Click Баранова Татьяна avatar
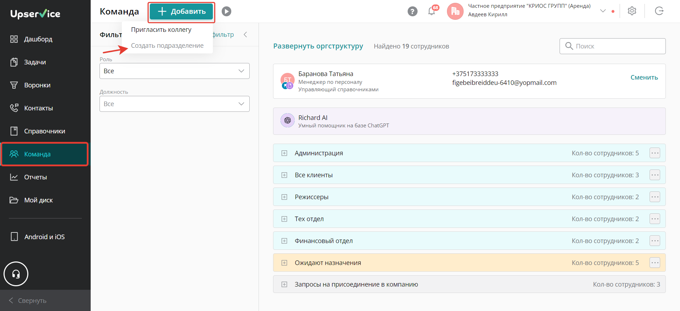 [x=287, y=81]
